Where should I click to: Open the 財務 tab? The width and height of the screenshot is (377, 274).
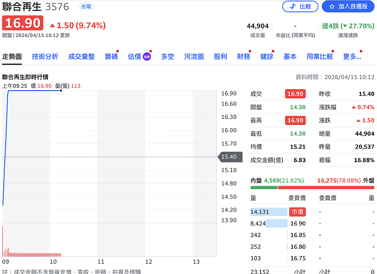pyautogui.click(x=244, y=57)
